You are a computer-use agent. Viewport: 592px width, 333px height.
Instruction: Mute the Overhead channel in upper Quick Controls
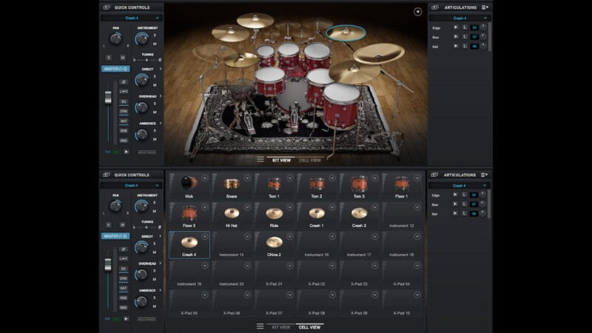155,112
